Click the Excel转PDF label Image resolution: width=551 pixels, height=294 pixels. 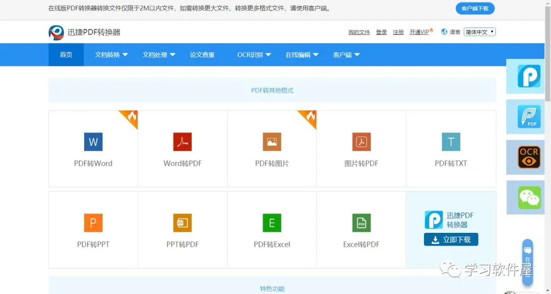362,245
